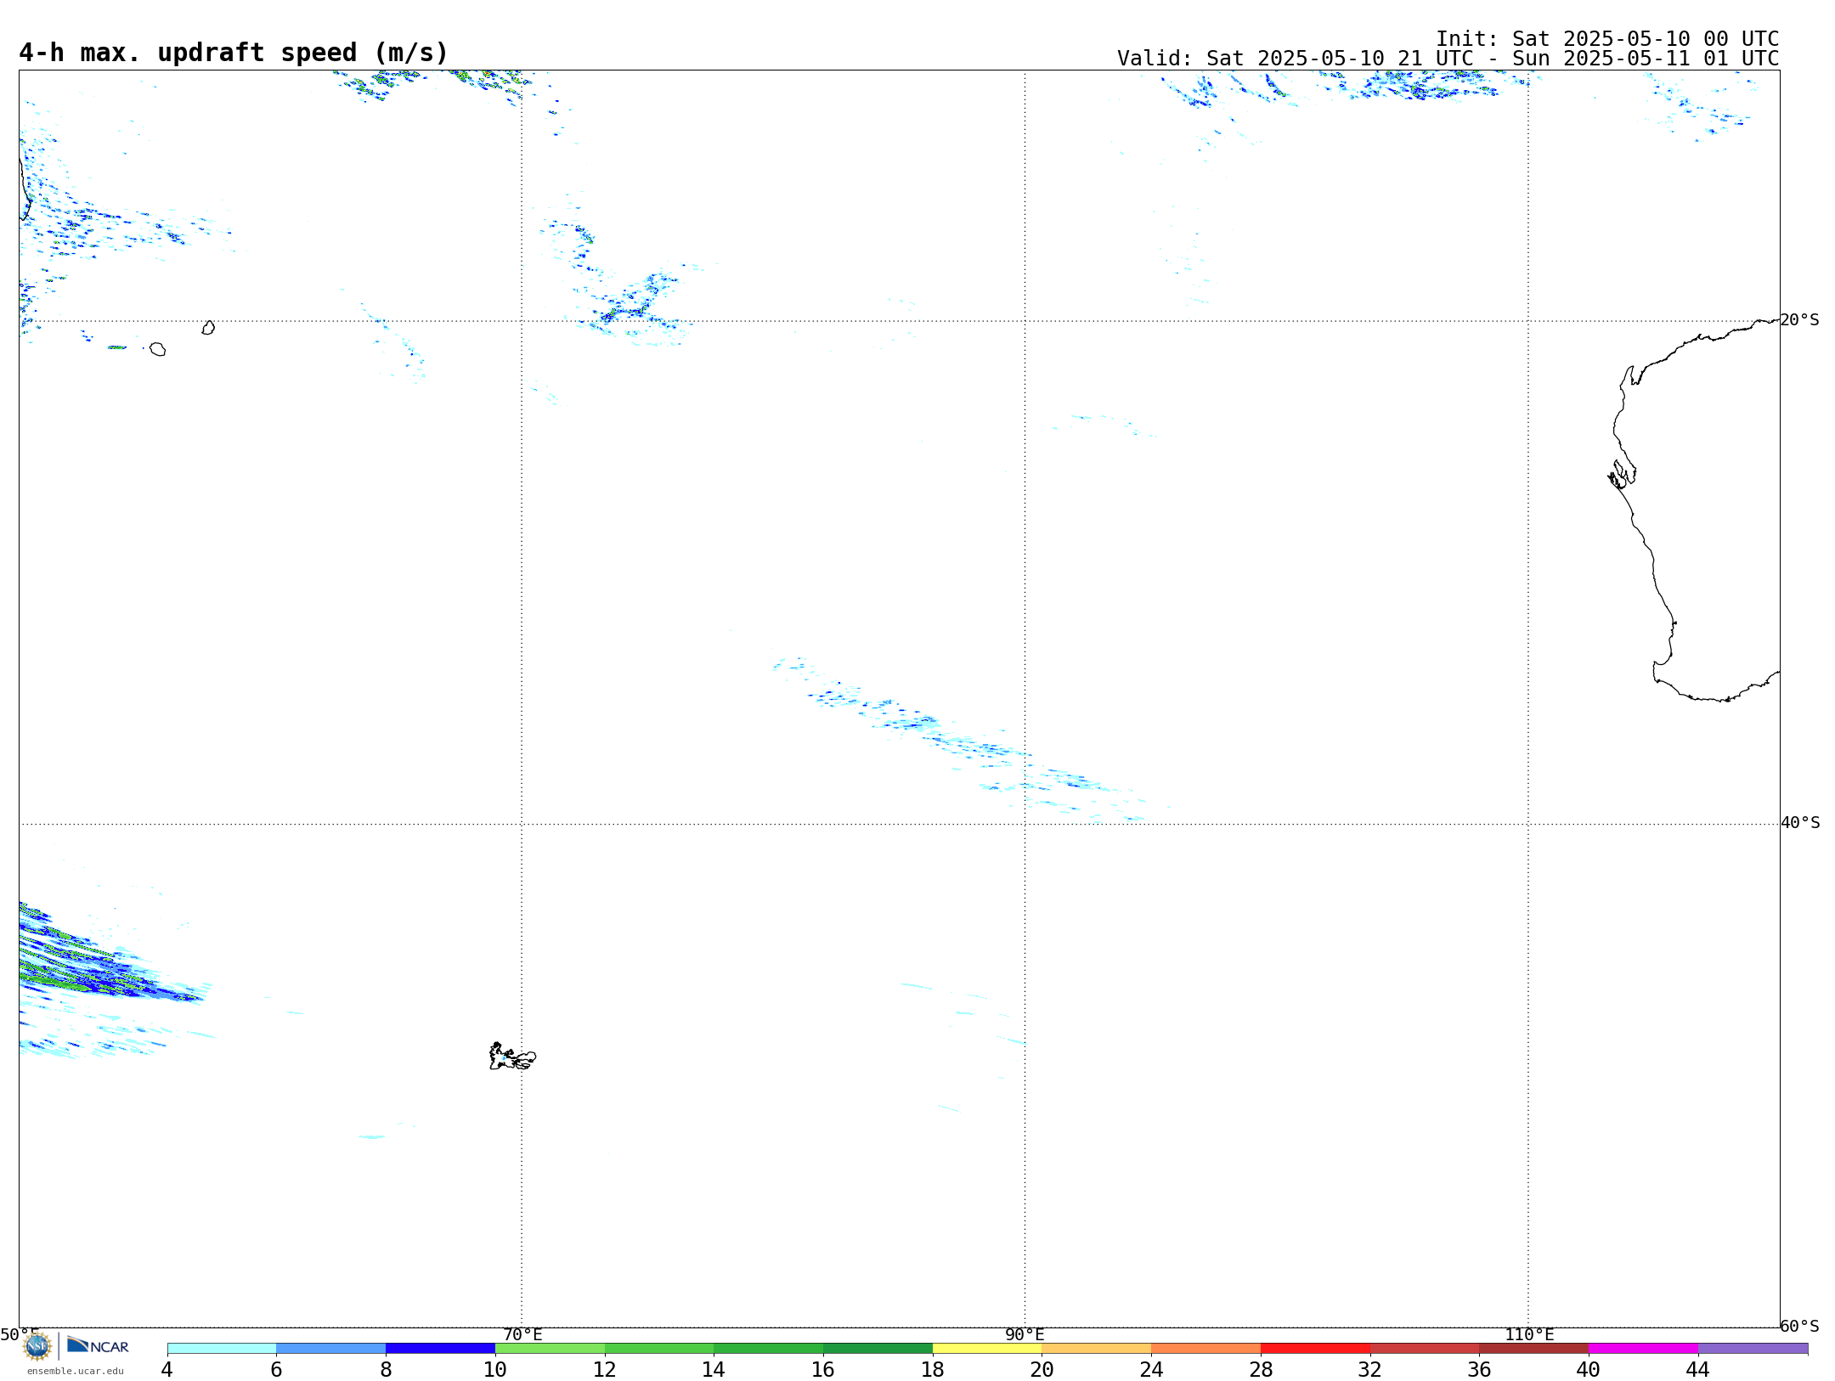Click the 'Init: Sat 2025-05-10 00 UTC' text
1835x1381 pixels.
click(1607, 39)
